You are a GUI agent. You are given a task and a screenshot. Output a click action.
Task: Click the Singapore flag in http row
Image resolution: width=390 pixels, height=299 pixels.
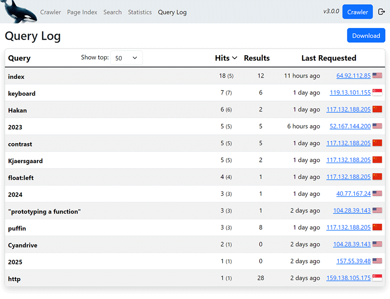coord(377,278)
